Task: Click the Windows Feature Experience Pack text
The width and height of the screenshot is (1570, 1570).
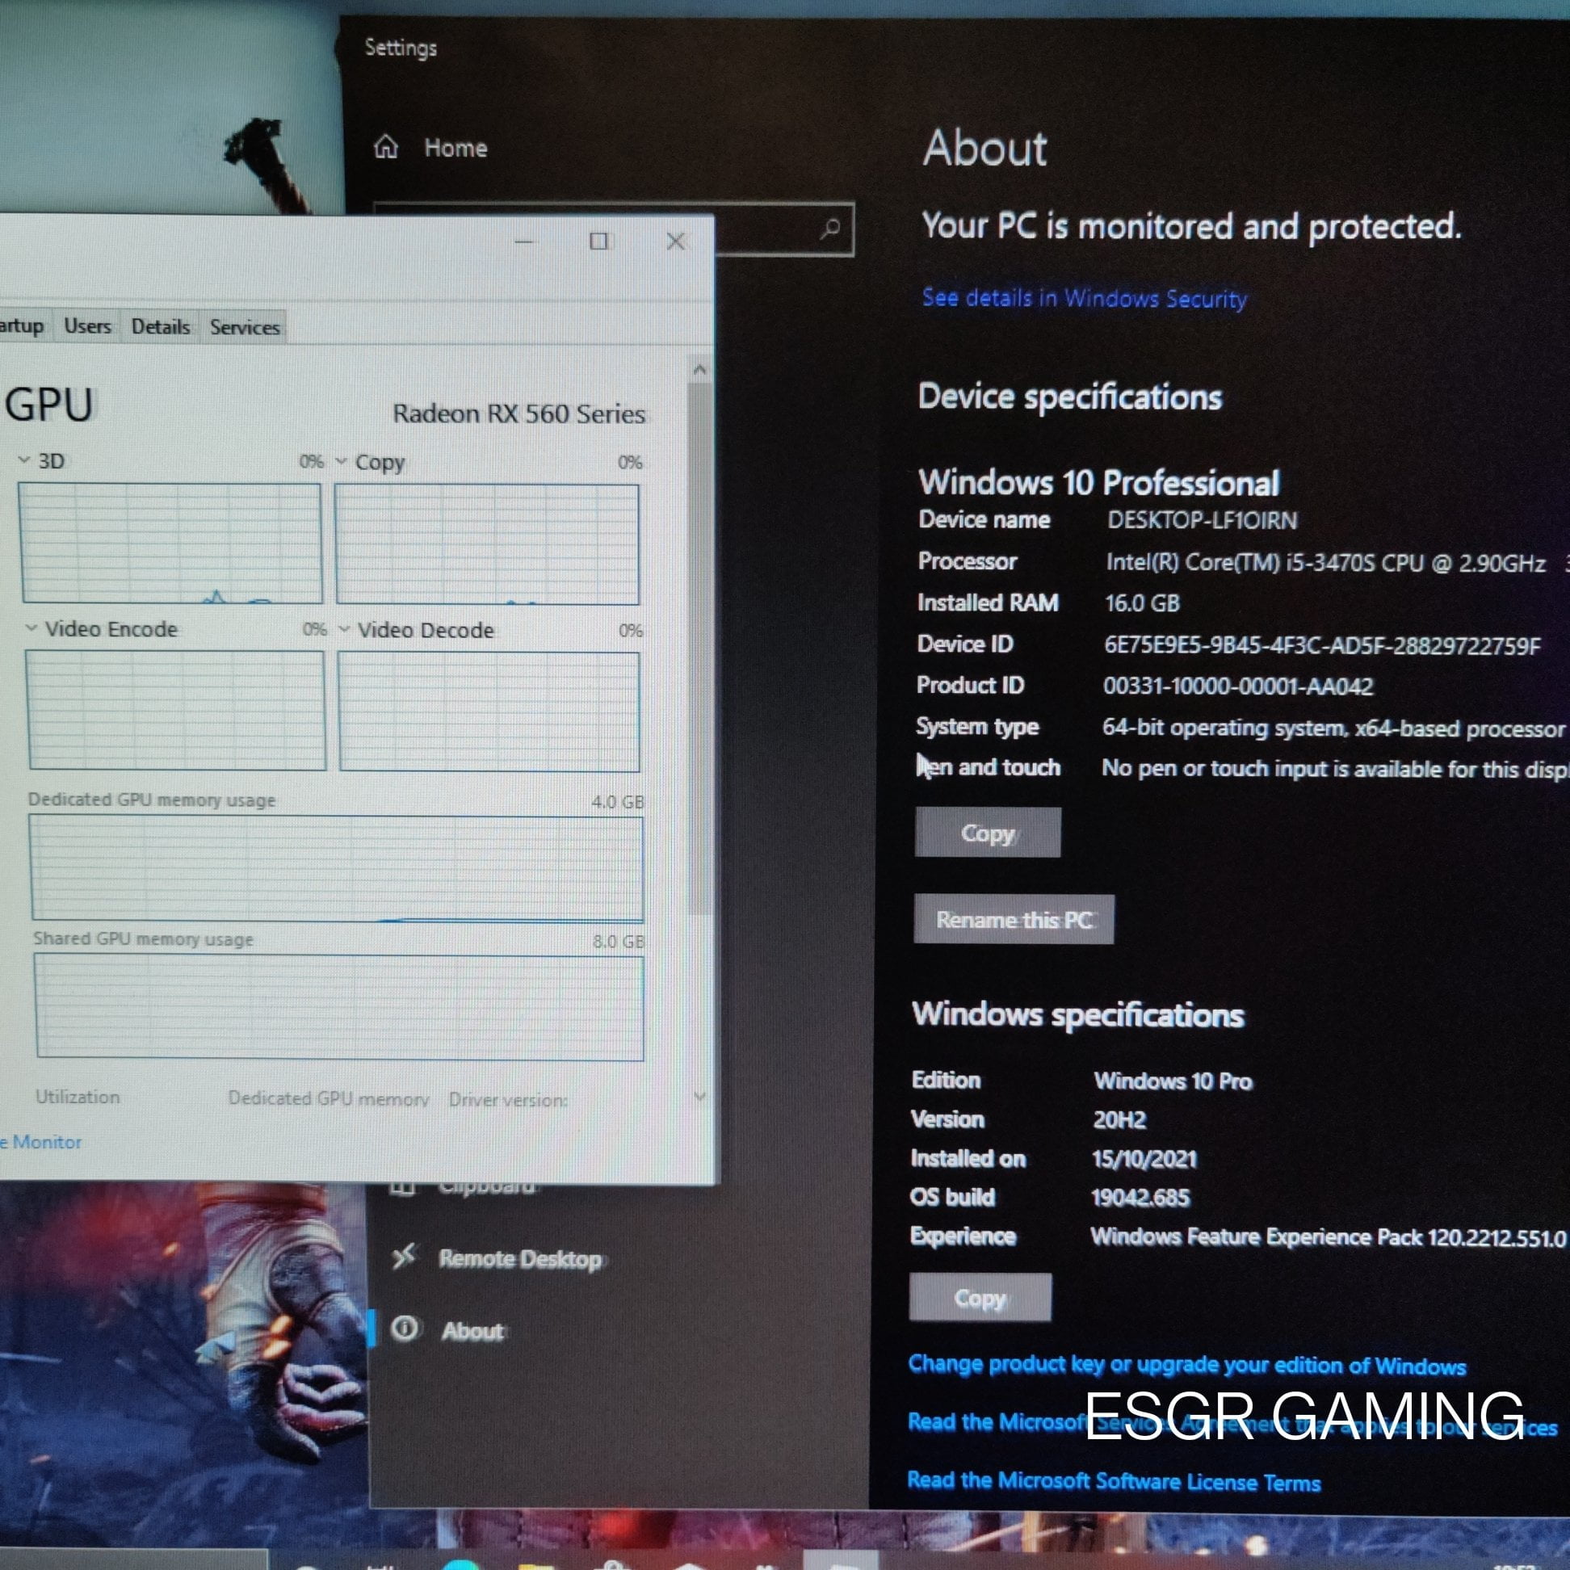Action: (x=1327, y=1237)
